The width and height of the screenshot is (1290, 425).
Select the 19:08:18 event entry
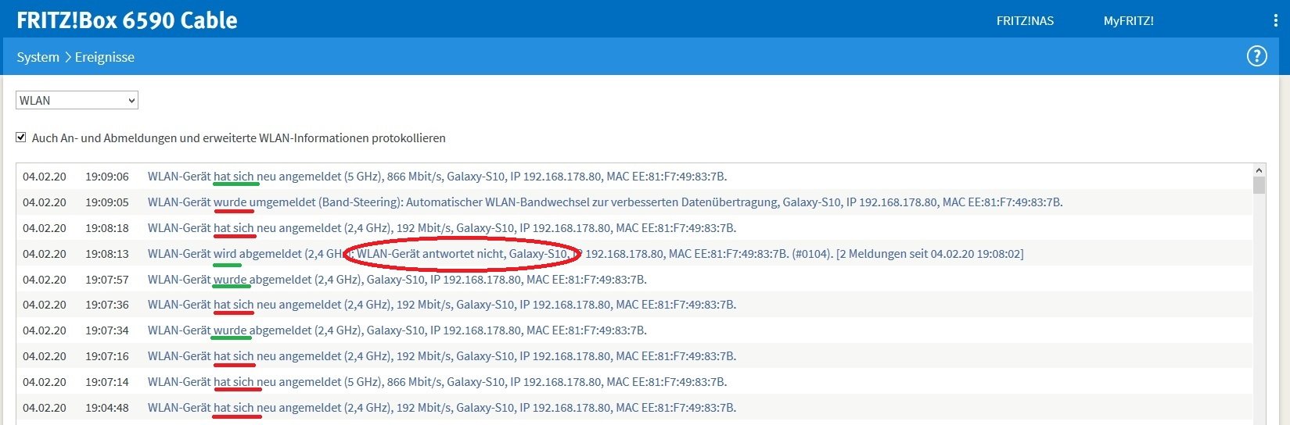point(634,228)
